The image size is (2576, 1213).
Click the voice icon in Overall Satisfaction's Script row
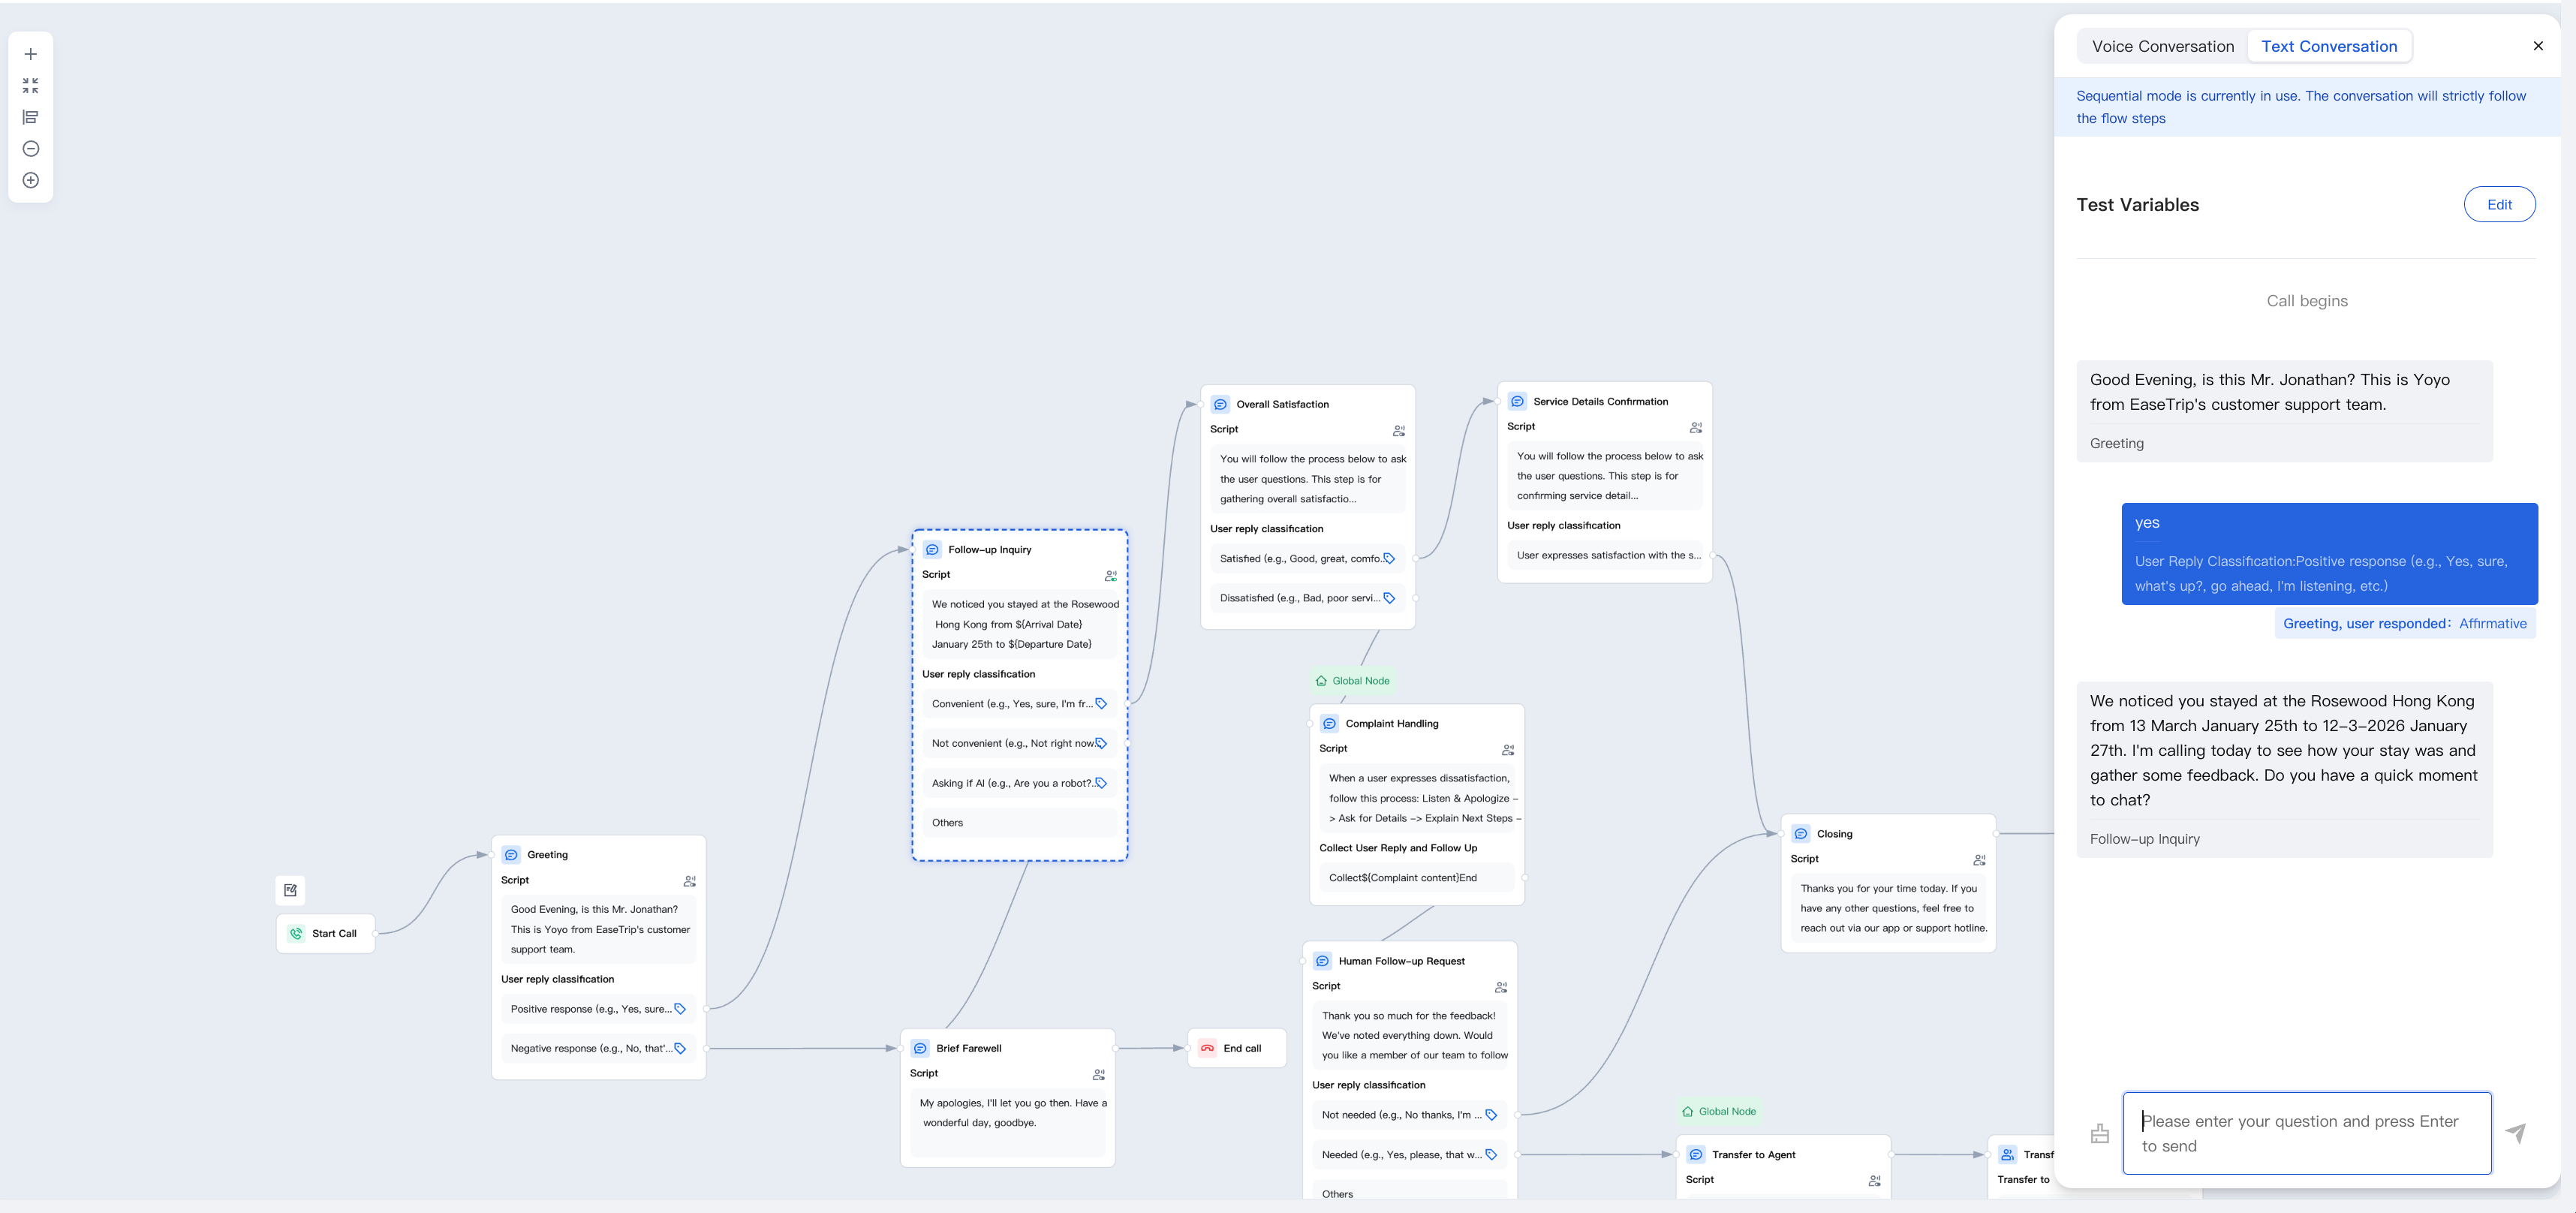coord(1399,431)
